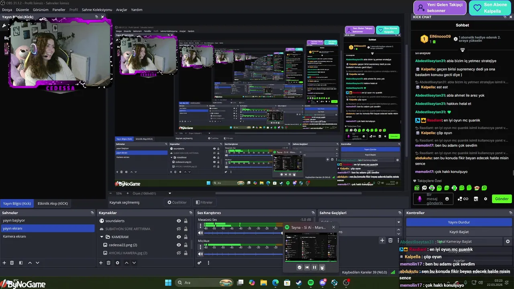Screen dimensions: 514x289
Task: Open Masaüstü Ses track options dots
Action: click(200, 226)
